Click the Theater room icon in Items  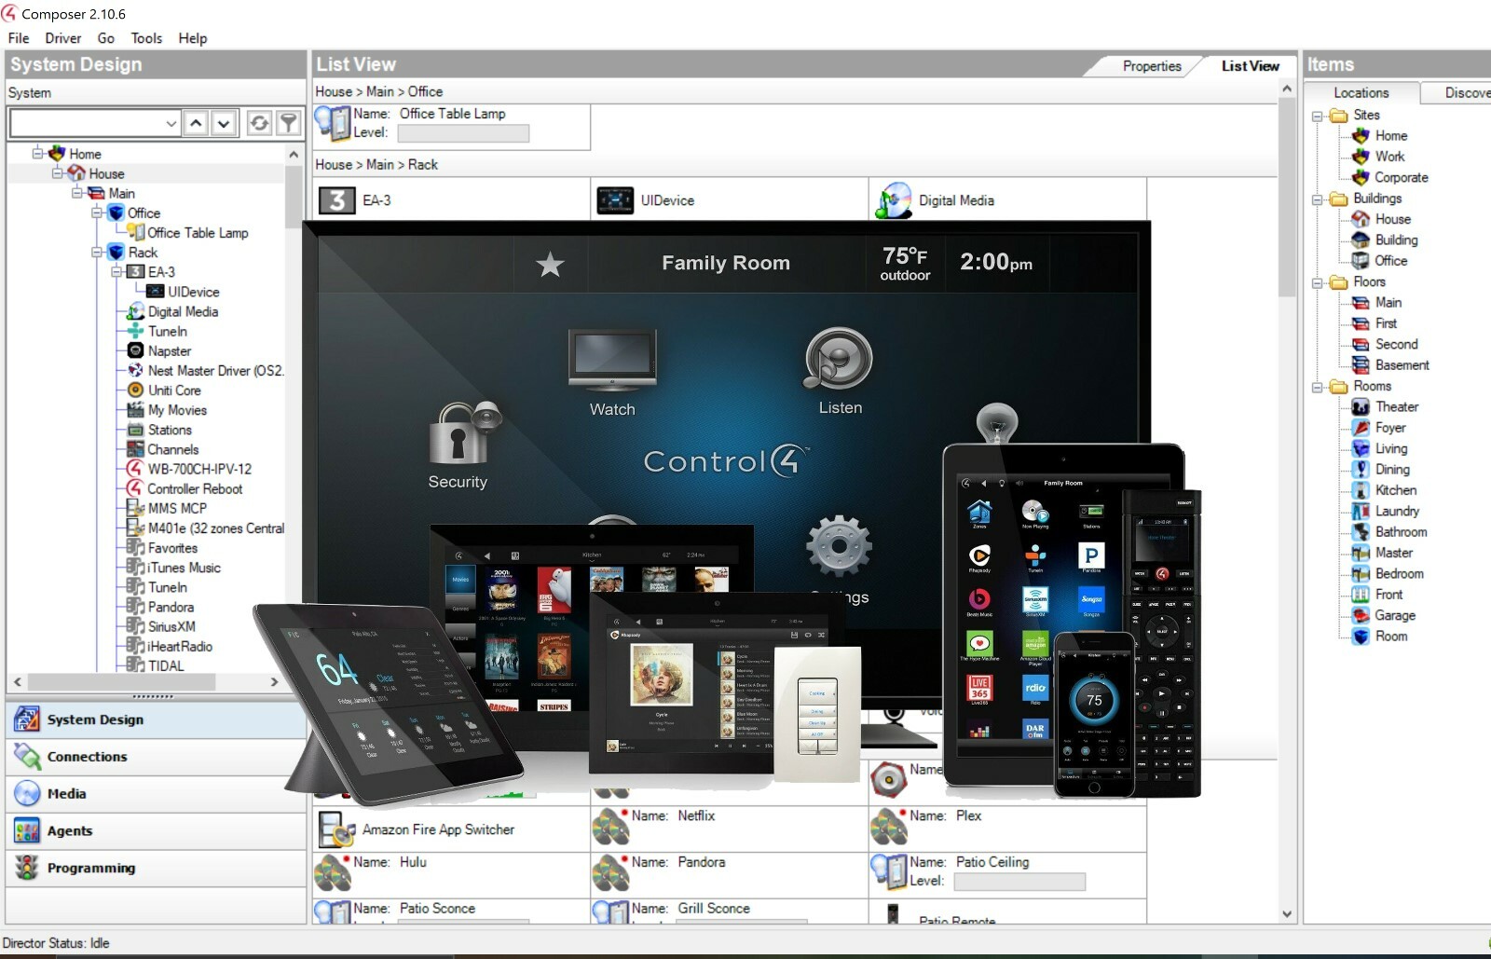click(1361, 407)
